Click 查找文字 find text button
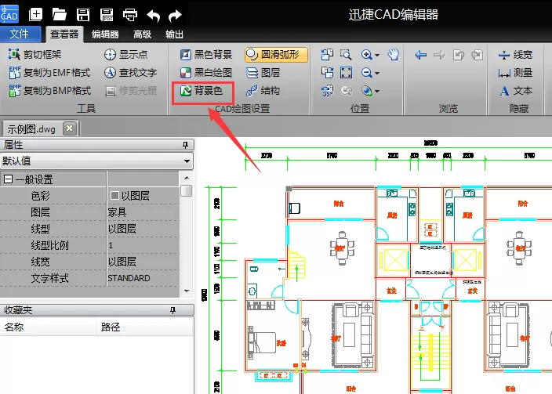The height and width of the screenshot is (394, 552). (130, 73)
